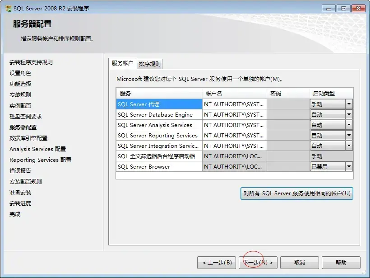Minimize the SQL Server setup window
The image size is (370, 278).
tap(328, 9)
